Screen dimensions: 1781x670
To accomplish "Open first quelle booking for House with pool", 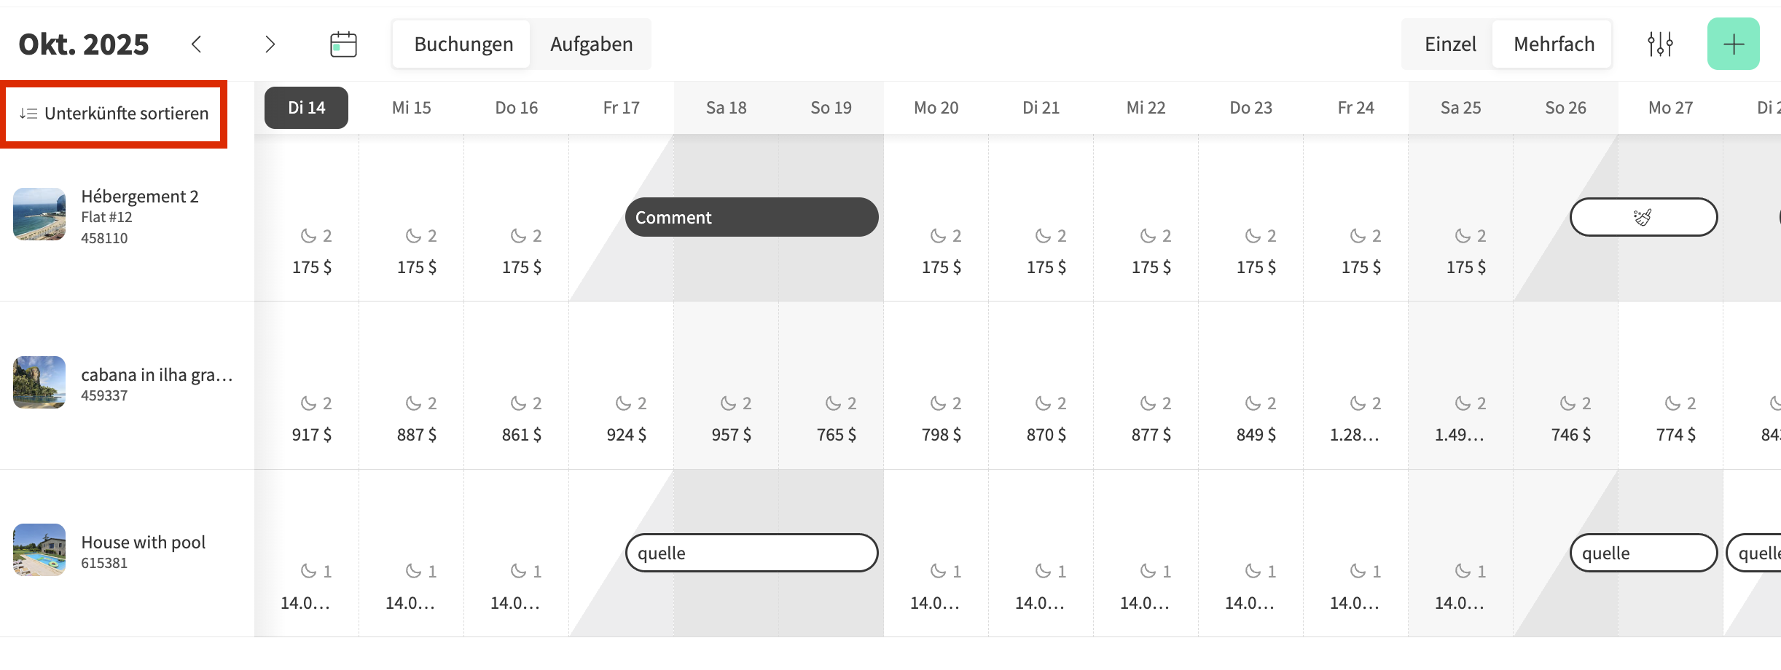I will click(751, 553).
